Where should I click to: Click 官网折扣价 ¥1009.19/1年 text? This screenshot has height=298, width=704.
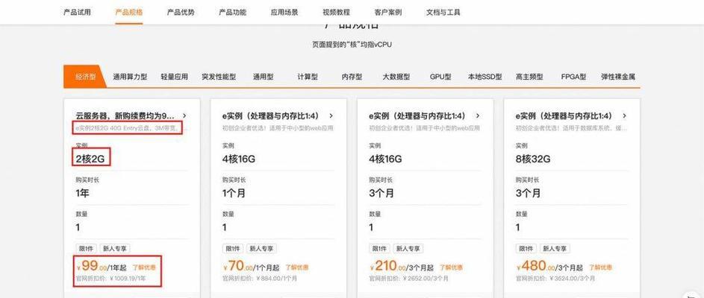click(110, 279)
